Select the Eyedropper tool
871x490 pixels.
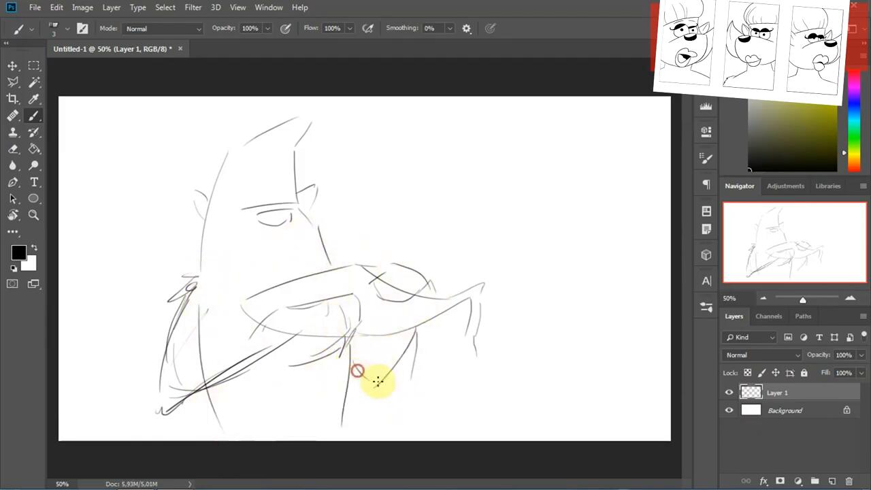pyautogui.click(x=34, y=99)
